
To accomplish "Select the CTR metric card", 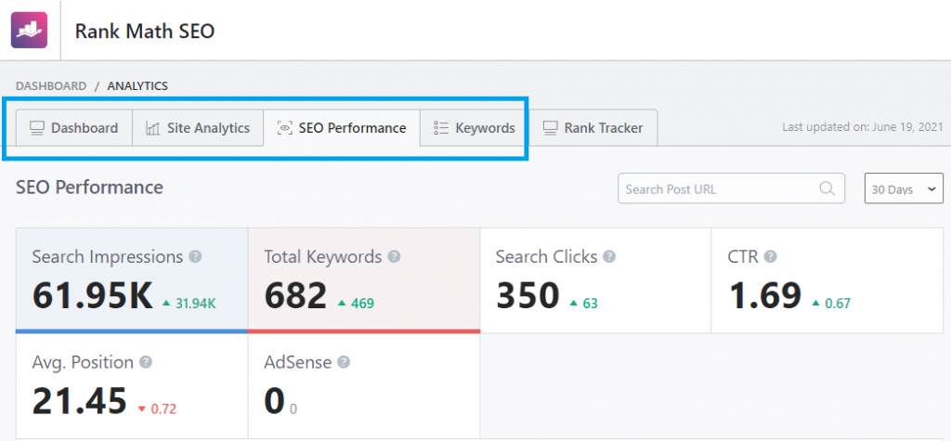I will (827, 280).
